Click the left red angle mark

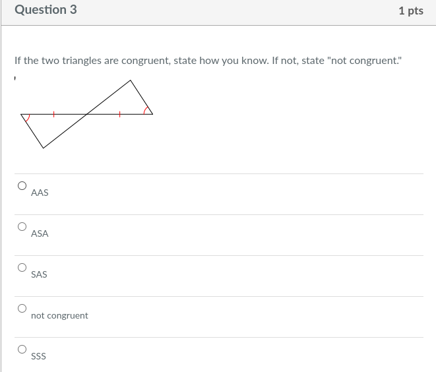click(x=26, y=118)
